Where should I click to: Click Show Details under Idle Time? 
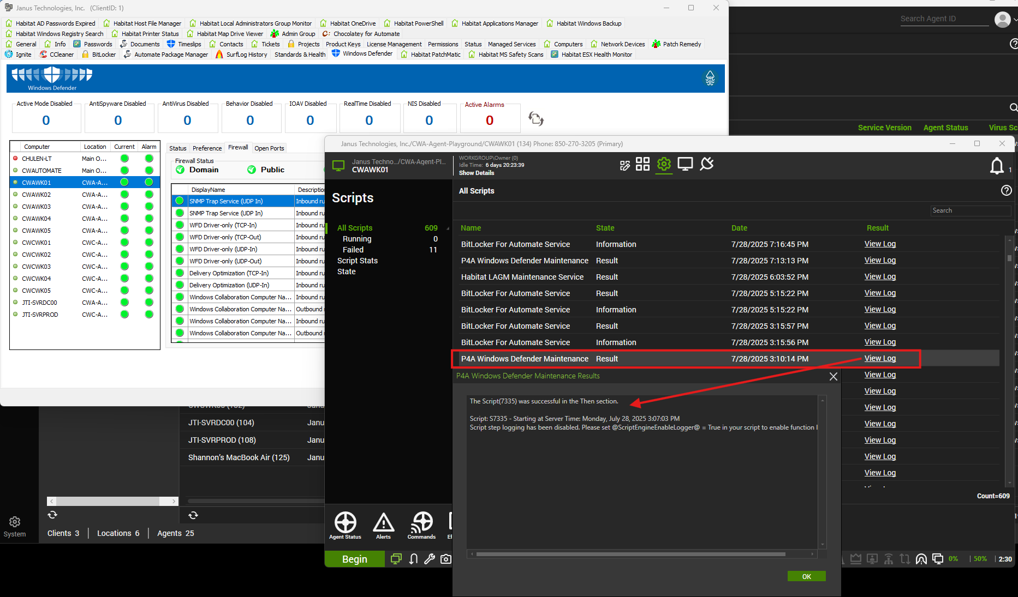coord(476,173)
